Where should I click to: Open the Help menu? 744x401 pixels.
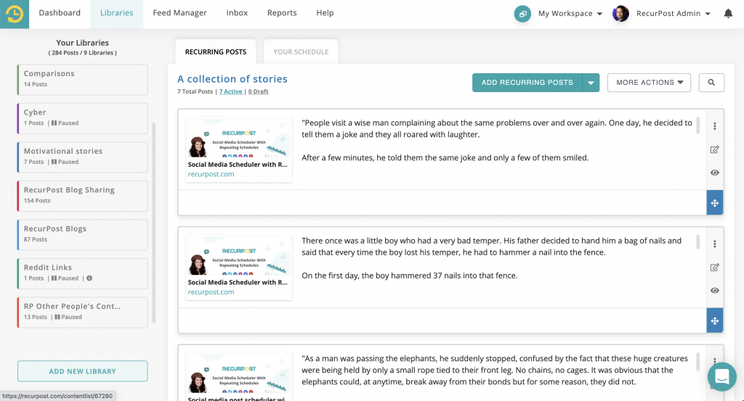tap(325, 13)
